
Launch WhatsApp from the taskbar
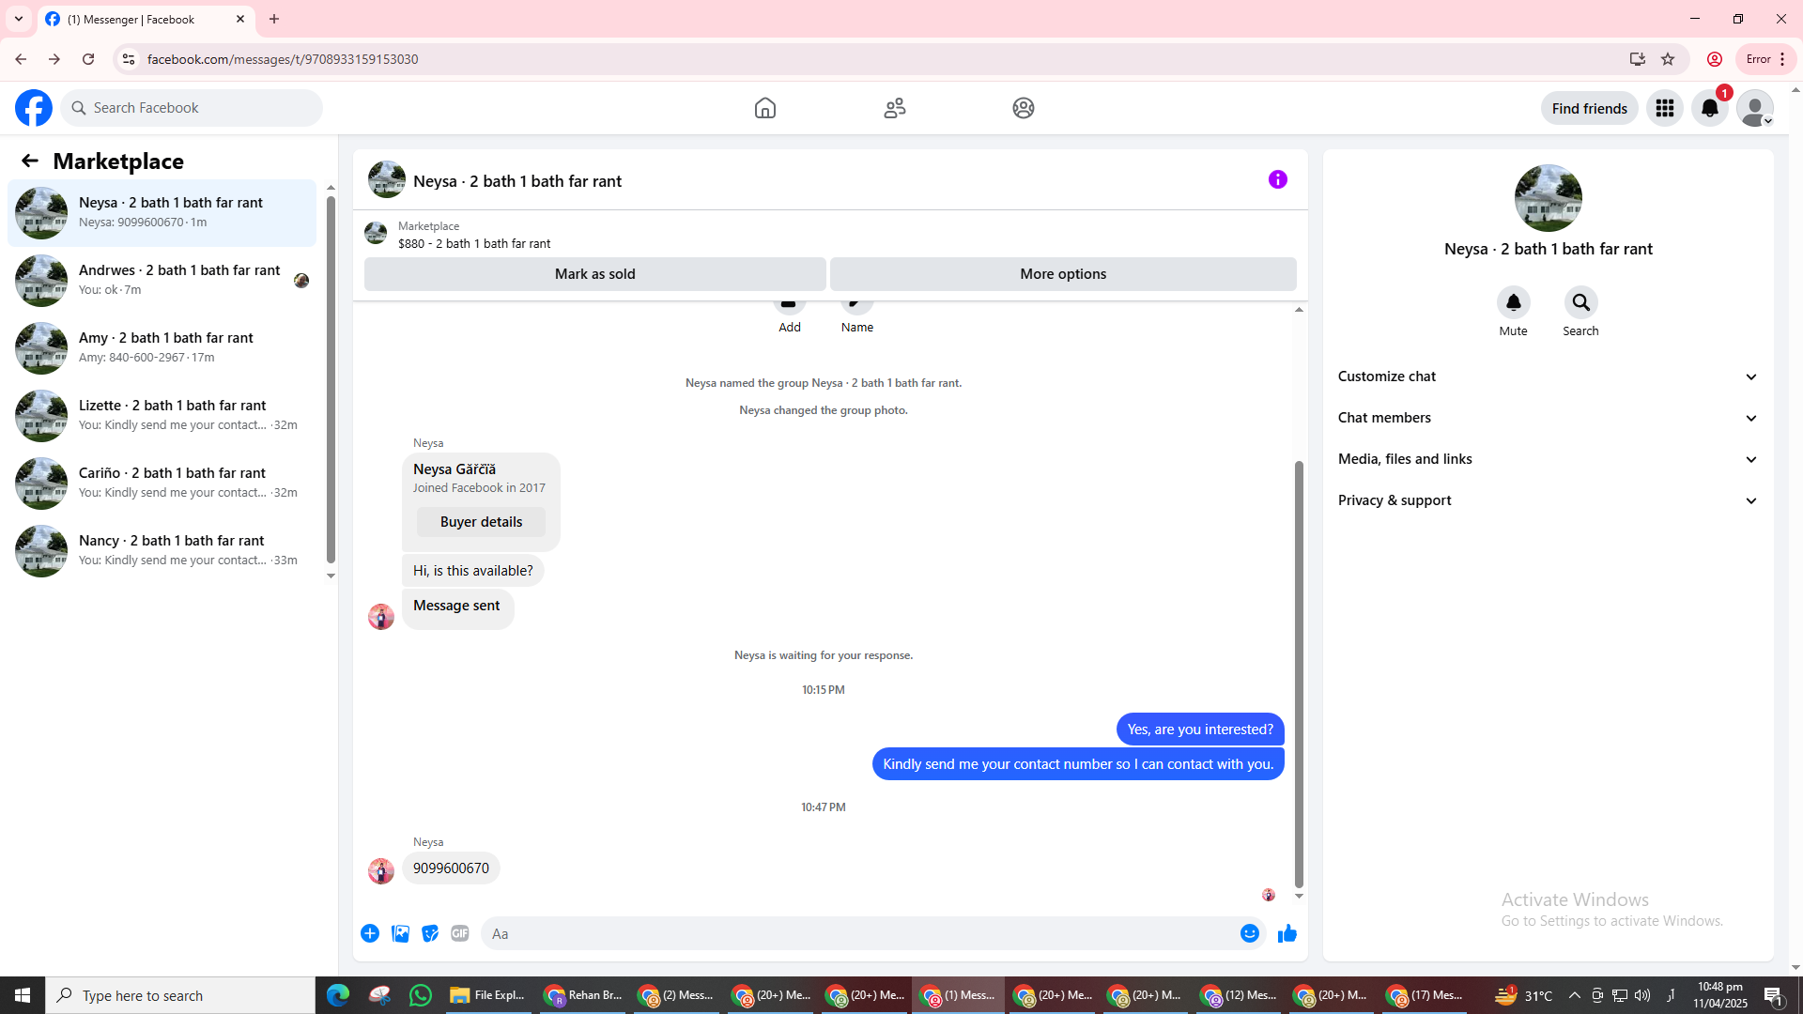[x=421, y=995]
